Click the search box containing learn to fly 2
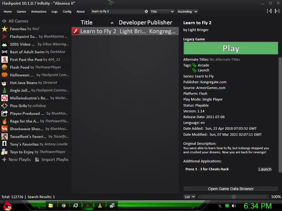This screenshot has height=211, width=282. click(117, 11)
